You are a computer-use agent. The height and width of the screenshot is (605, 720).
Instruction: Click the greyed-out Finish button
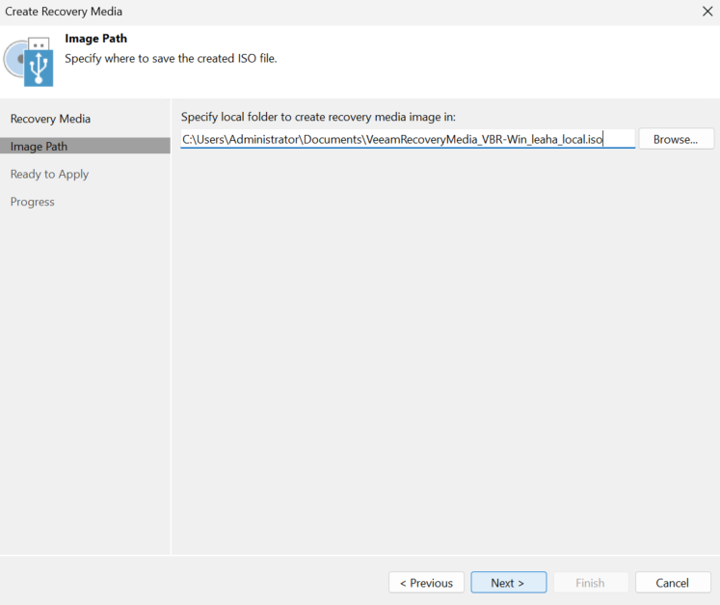coord(591,583)
